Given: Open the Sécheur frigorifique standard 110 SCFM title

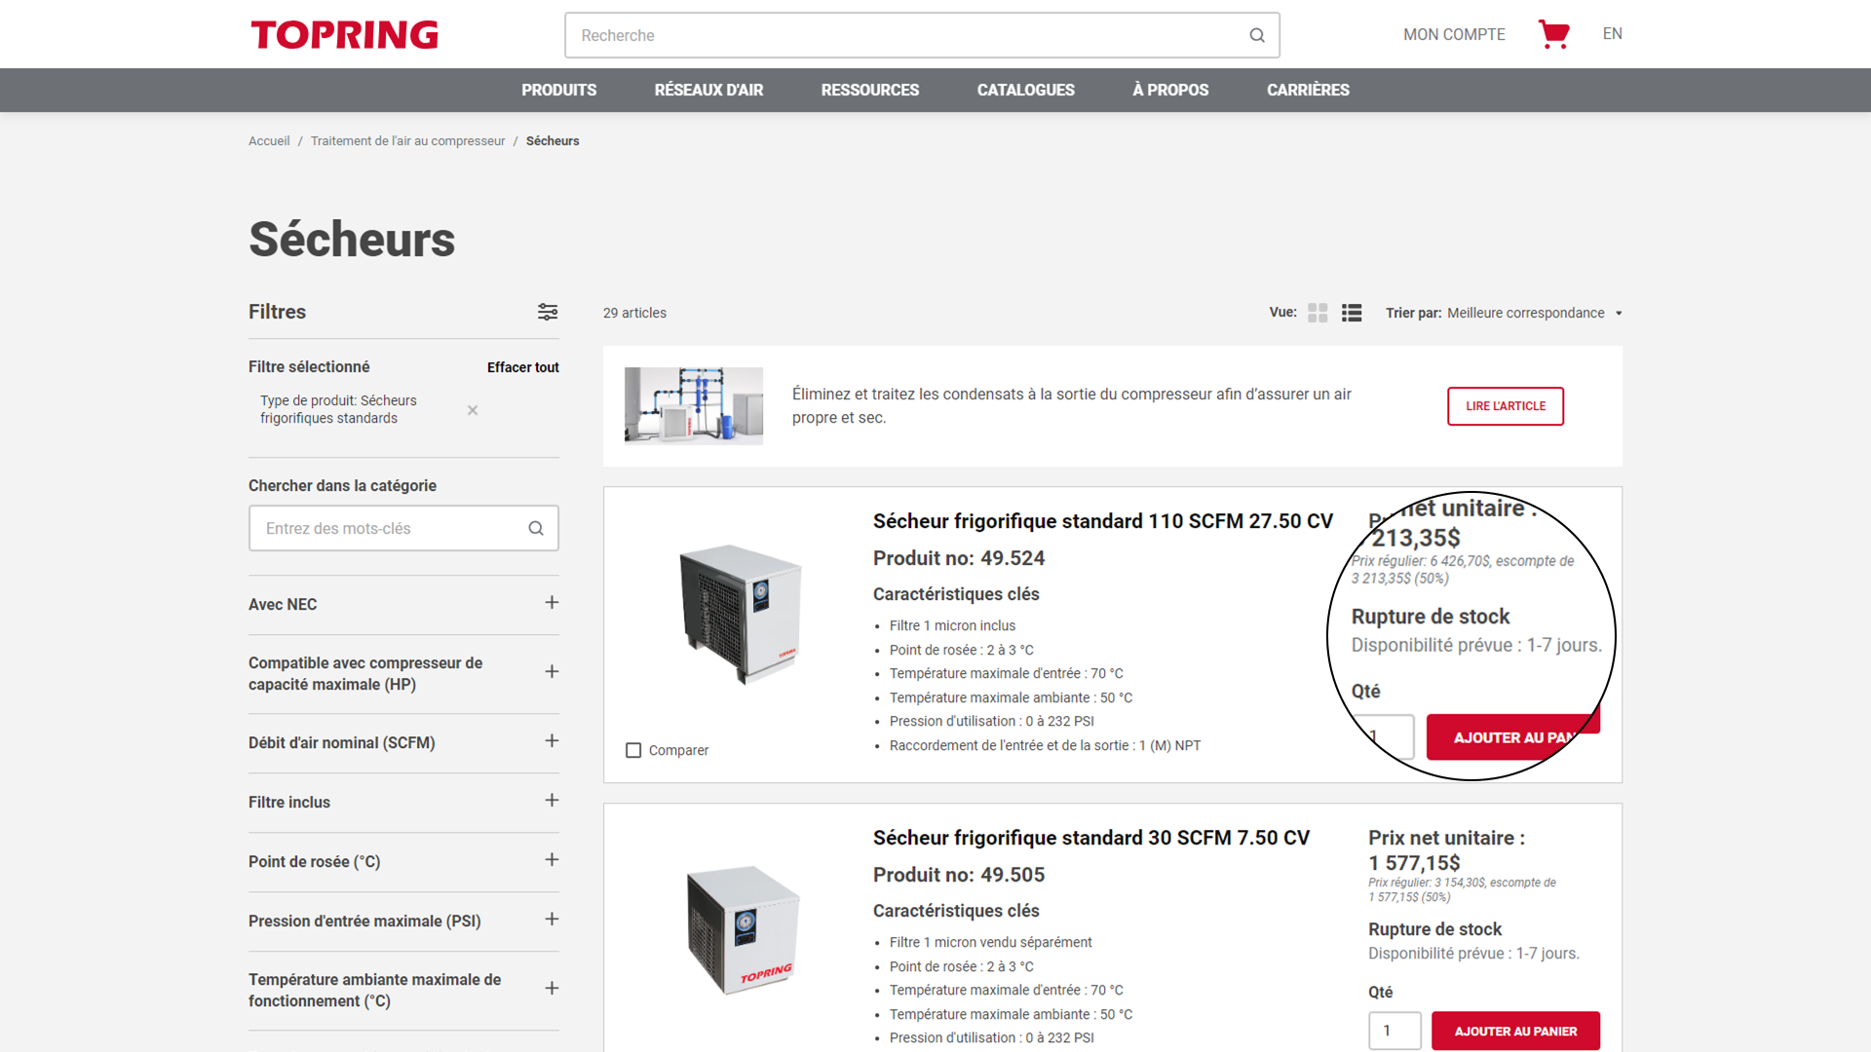Looking at the screenshot, I should [1102, 521].
